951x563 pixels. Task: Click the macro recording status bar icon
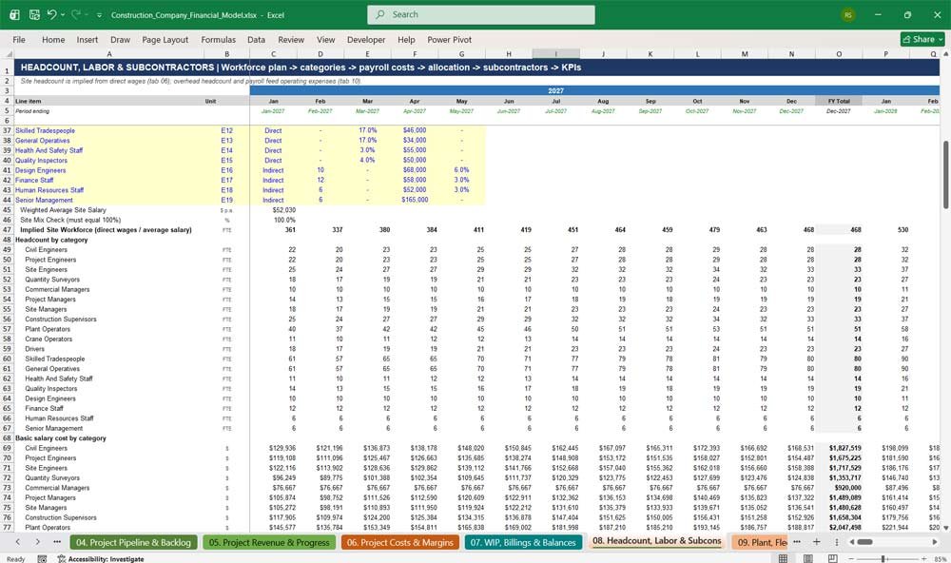(42, 559)
